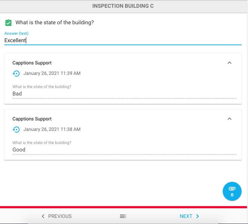Collapse the 11:38 AM Capptions Support card
Viewport: 248px width, 224px height.
click(x=229, y=119)
